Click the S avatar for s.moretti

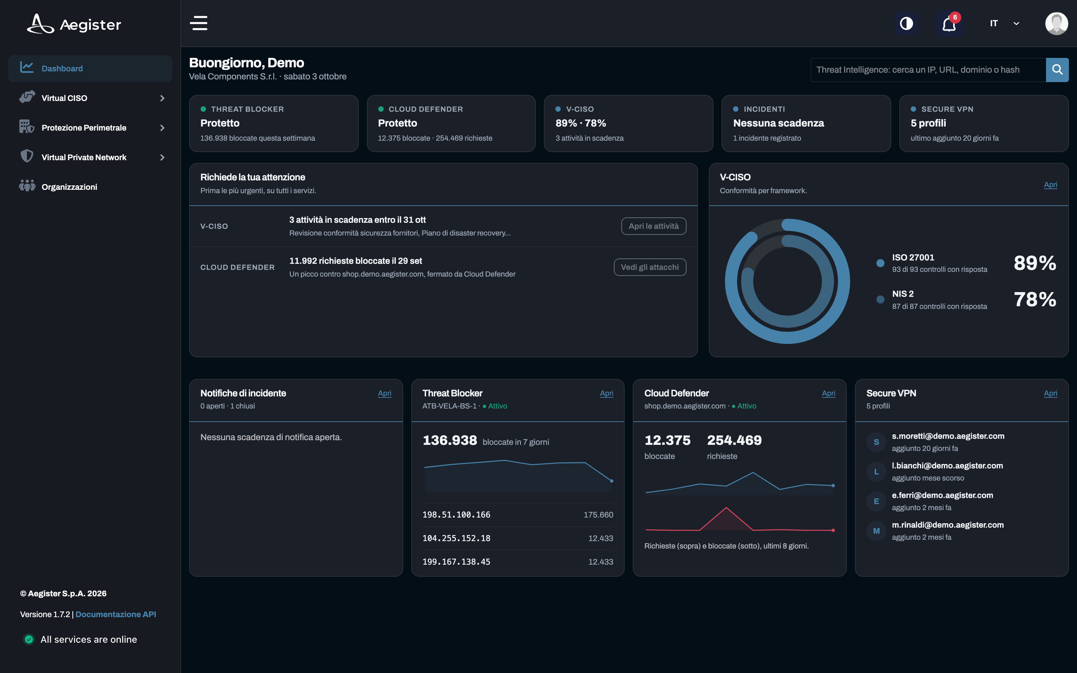[x=876, y=442]
